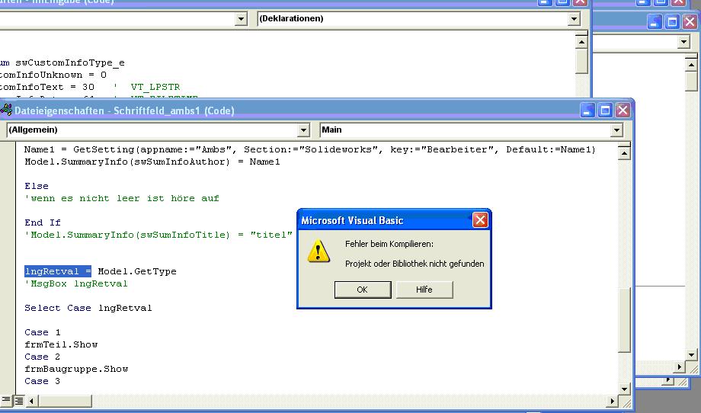Close the rightmost background window

click(x=690, y=21)
